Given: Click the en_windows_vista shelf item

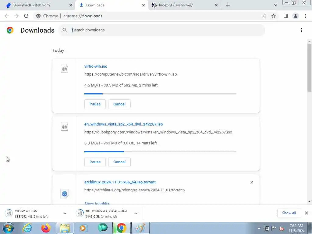Looking at the screenshot, I should (x=108, y=213).
